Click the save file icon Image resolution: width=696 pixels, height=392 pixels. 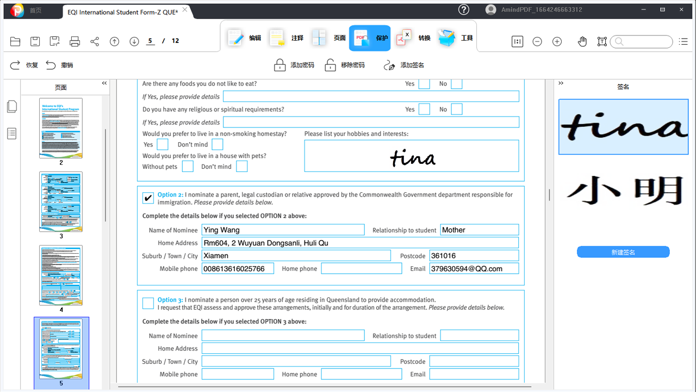[35, 41]
